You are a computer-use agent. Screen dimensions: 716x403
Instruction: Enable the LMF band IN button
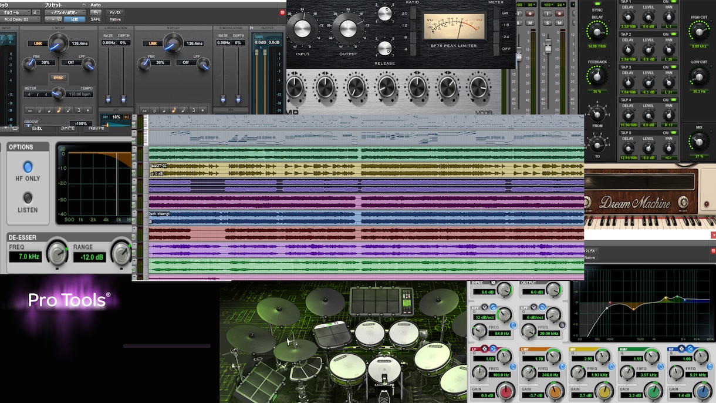click(562, 367)
